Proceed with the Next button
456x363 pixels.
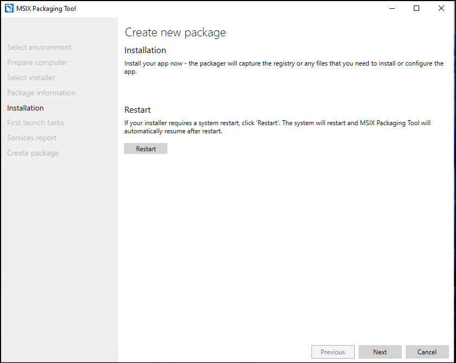pos(380,352)
